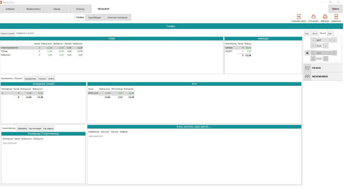Go to previous month with left arrow
The image size is (344, 194).
tap(313, 40)
